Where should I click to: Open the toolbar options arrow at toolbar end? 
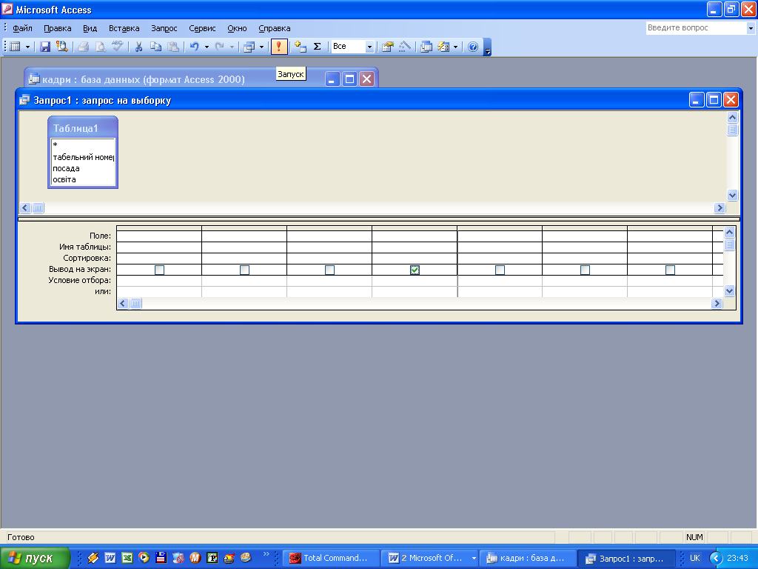[x=487, y=47]
